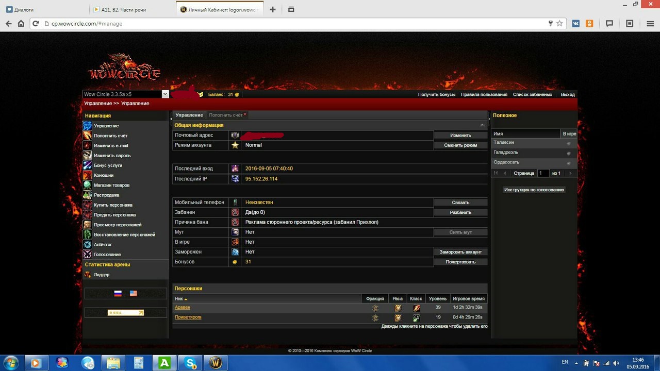Click the Заморозить аккаунт button
This screenshot has width=660, height=371.
click(460, 252)
